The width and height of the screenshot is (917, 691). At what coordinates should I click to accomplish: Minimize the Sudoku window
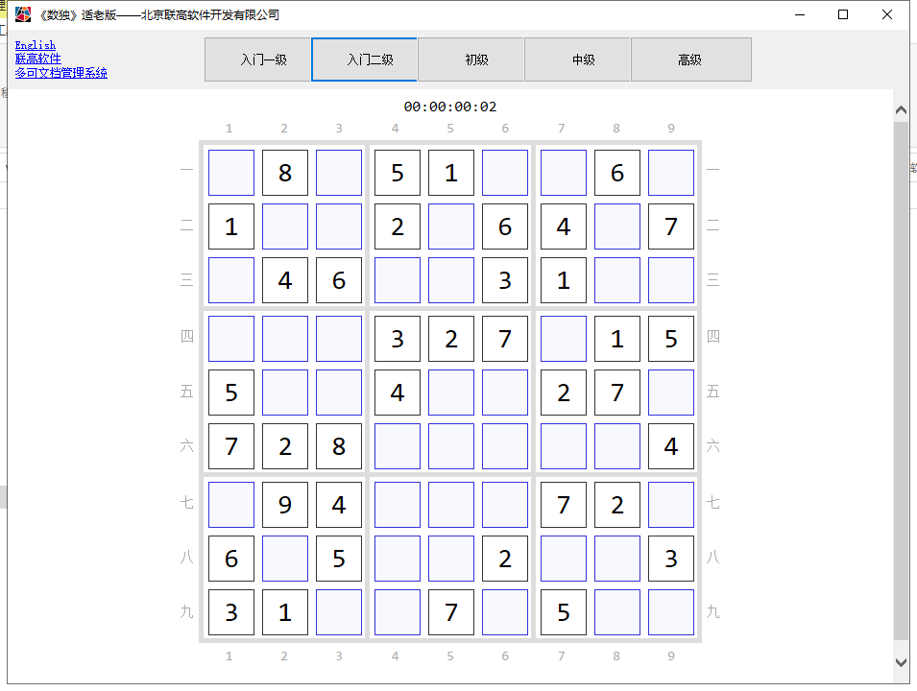(x=800, y=14)
